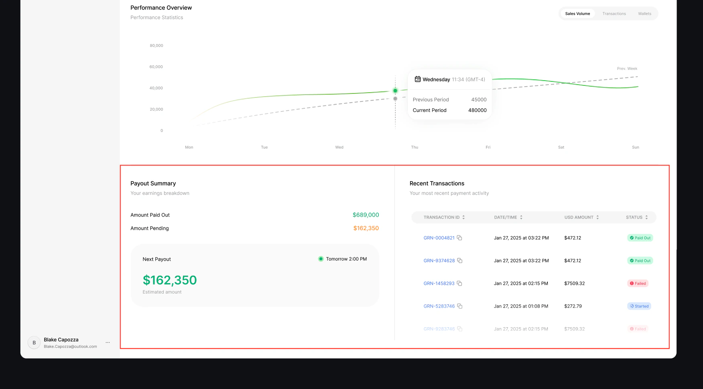
Task: Copy the GRN-5283746 transaction ID
Action: tap(459, 306)
